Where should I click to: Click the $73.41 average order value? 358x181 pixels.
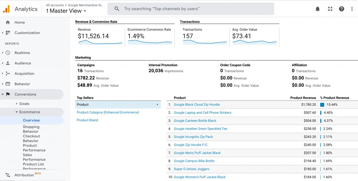tap(242, 36)
